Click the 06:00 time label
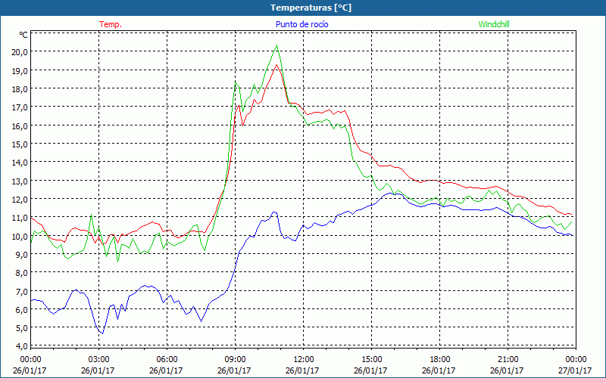606x378 pixels. coord(167,359)
